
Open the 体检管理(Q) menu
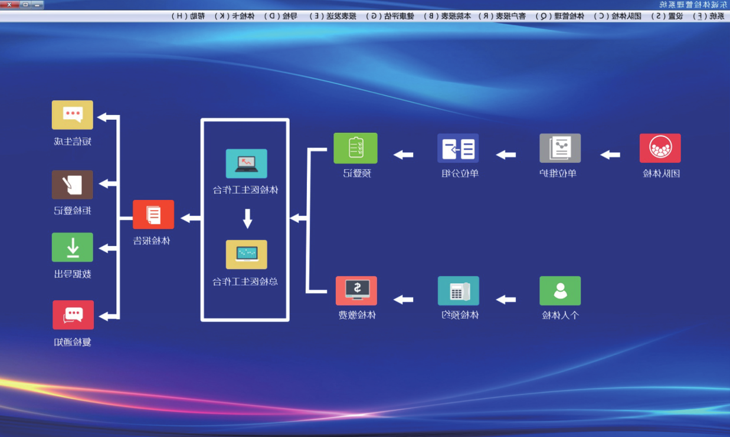coord(559,16)
